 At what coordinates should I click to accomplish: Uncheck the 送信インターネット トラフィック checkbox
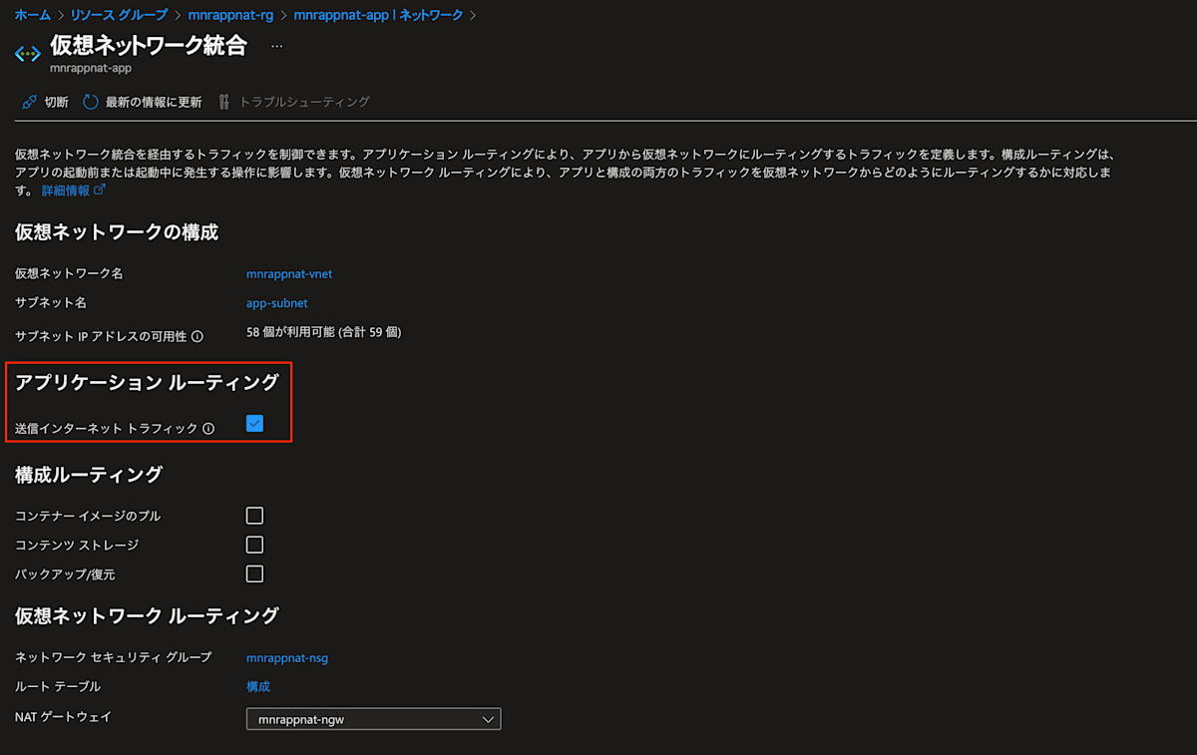pos(254,424)
